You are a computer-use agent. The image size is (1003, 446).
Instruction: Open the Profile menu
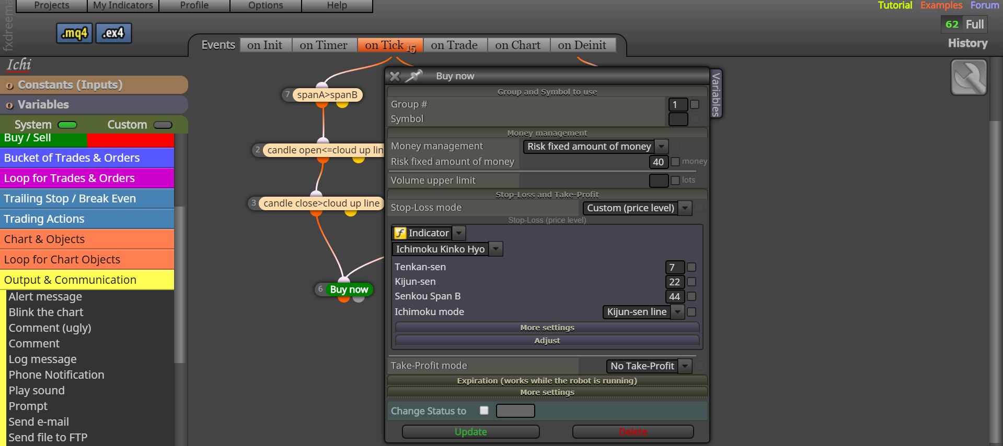pos(194,5)
